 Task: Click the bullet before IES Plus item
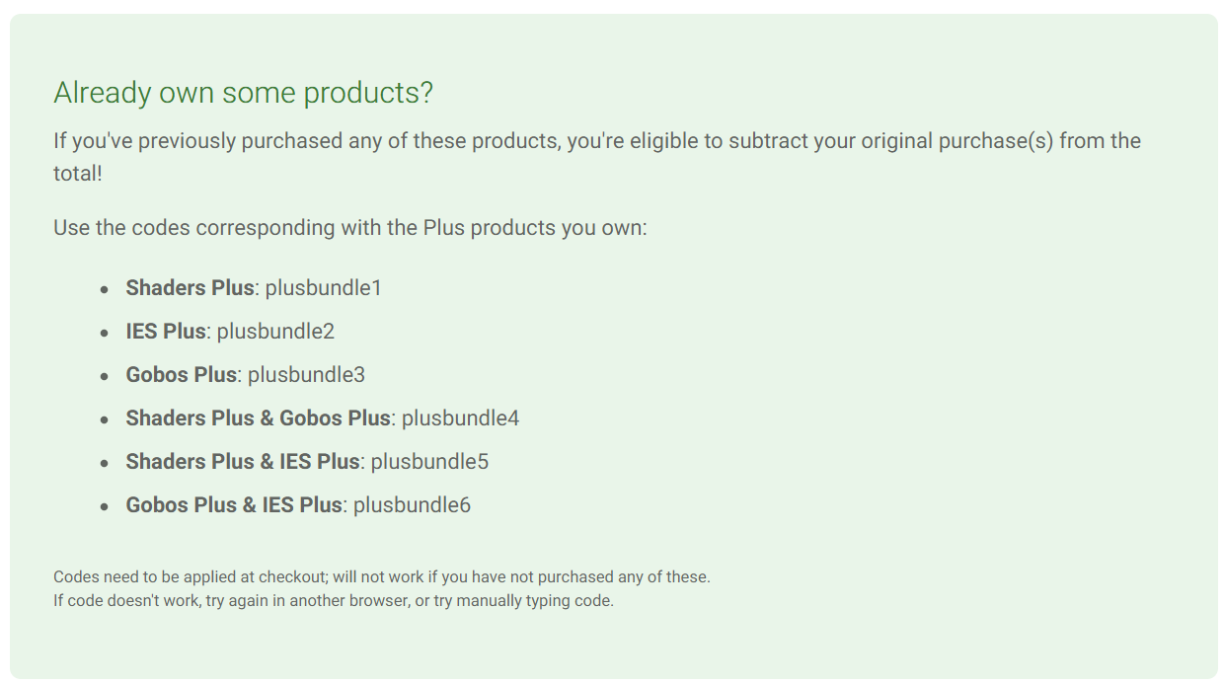coord(105,333)
